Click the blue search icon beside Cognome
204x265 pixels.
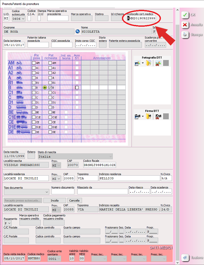point(78,31)
